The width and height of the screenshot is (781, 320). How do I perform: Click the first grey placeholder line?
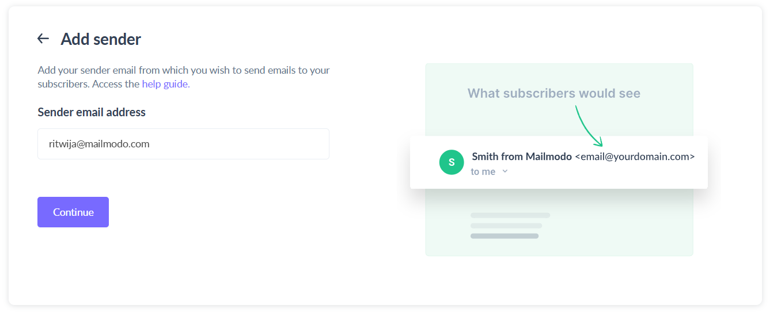pyautogui.click(x=510, y=215)
